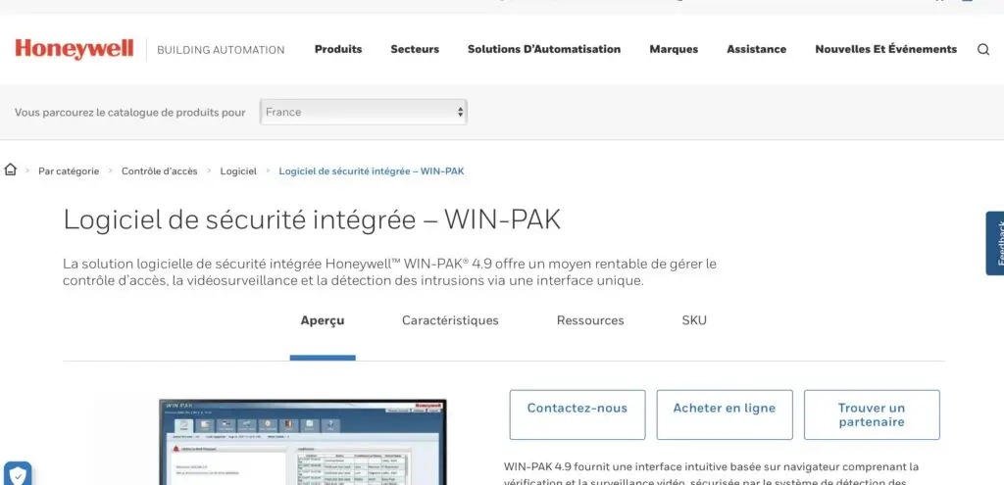
Task: Click the WIN-PAK breadcrumb link
Action: pos(372,170)
